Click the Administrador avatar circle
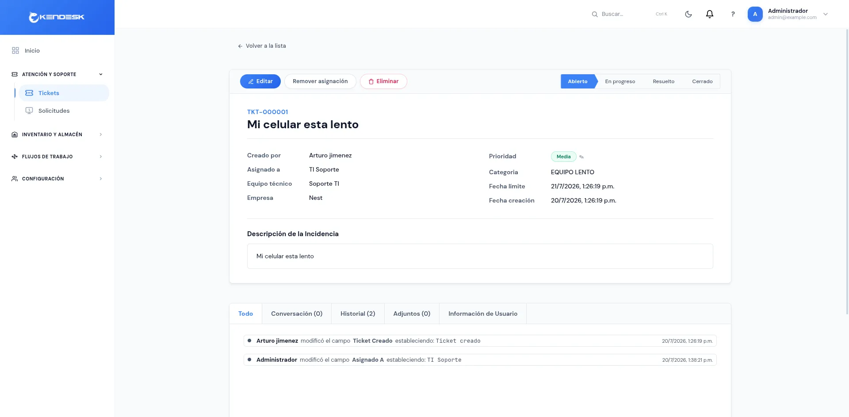849x417 pixels. [755, 14]
